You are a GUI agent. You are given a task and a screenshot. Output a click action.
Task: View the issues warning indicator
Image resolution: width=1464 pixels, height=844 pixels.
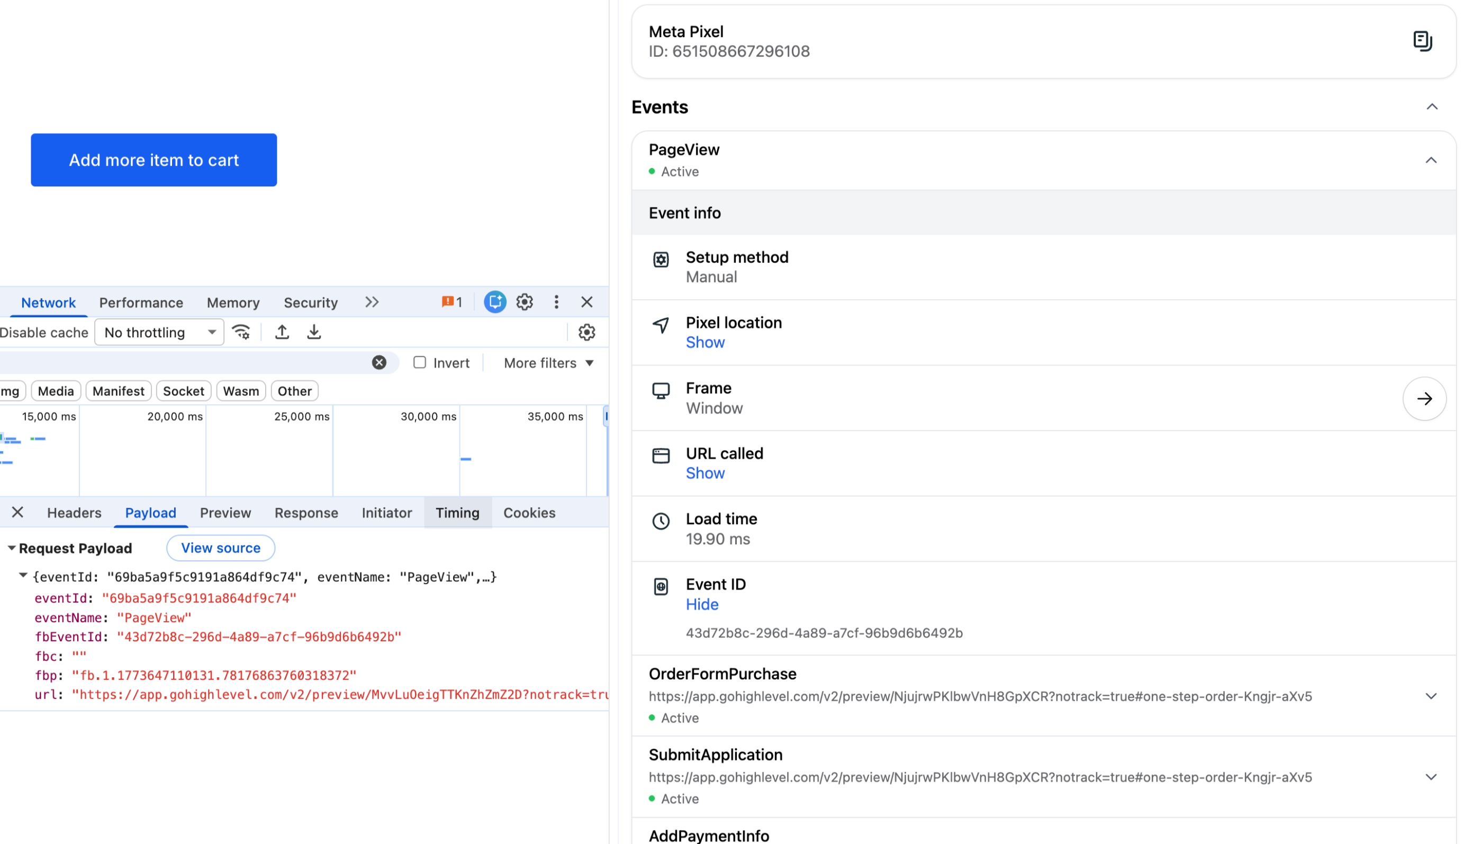451,302
